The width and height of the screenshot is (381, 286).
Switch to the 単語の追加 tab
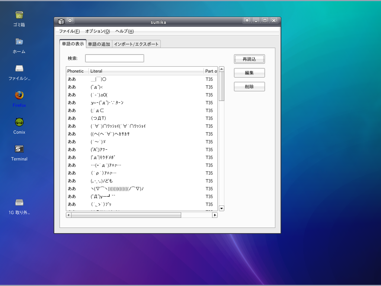(99, 44)
